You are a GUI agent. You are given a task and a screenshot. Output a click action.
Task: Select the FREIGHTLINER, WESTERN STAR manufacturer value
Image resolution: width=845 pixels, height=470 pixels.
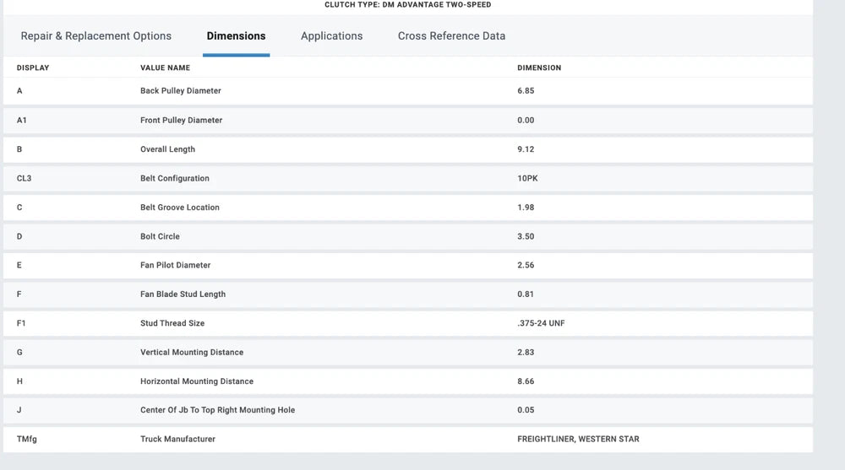coord(578,440)
